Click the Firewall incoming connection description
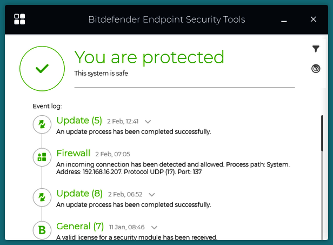Viewport: 333px width, 245px height. [x=173, y=168]
